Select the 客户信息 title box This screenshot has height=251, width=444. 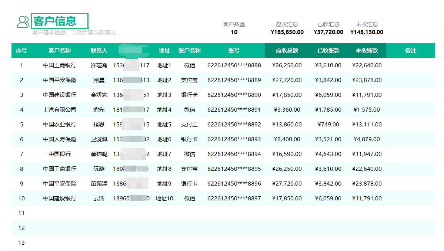(x=60, y=21)
